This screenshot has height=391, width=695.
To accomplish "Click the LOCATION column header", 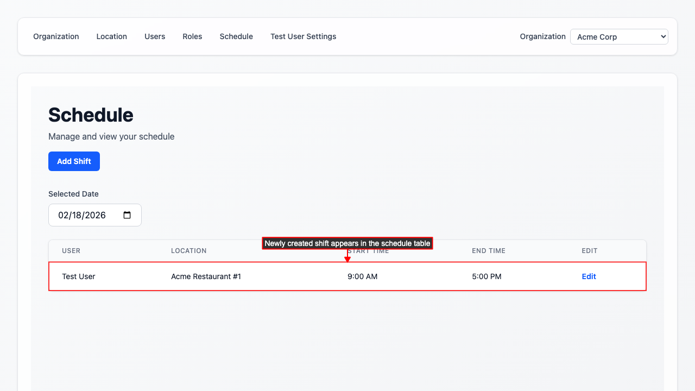I will [x=189, y=250].
